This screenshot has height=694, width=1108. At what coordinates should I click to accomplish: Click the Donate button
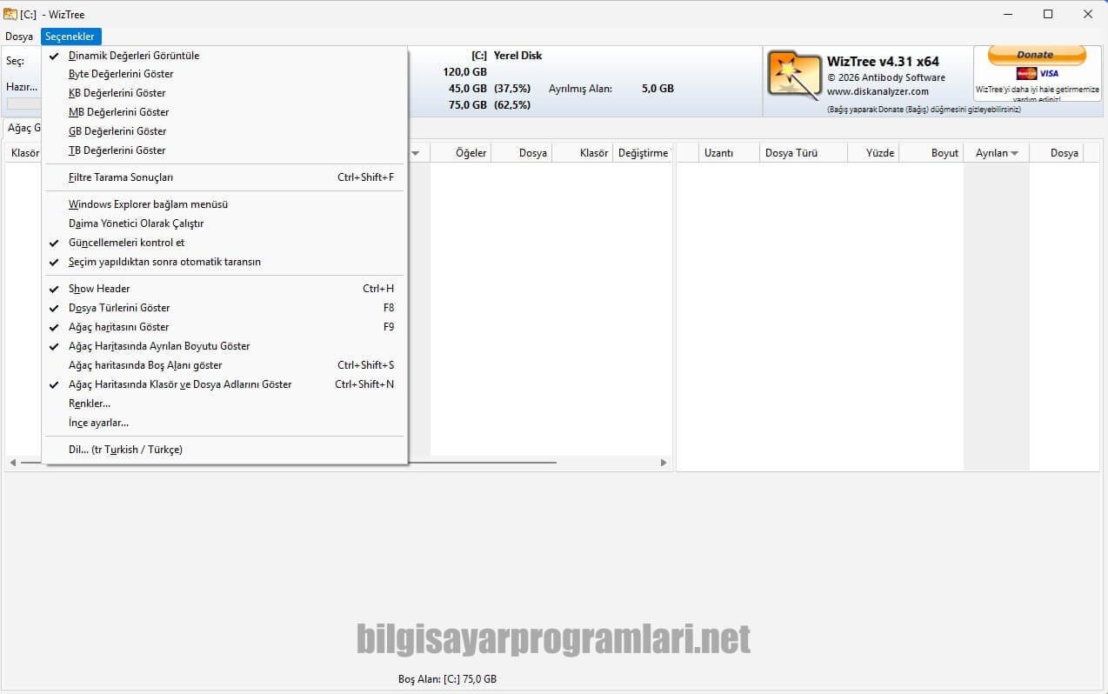click(1035, 56)
